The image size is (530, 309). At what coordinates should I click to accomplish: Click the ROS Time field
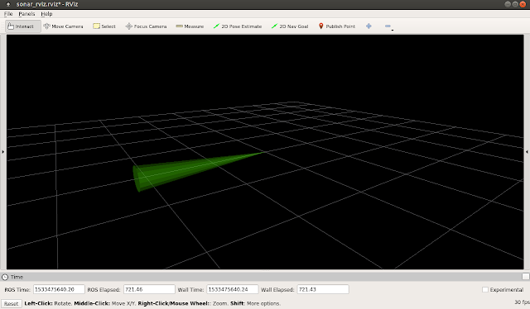pyautogui.click(x=59, y=289)
